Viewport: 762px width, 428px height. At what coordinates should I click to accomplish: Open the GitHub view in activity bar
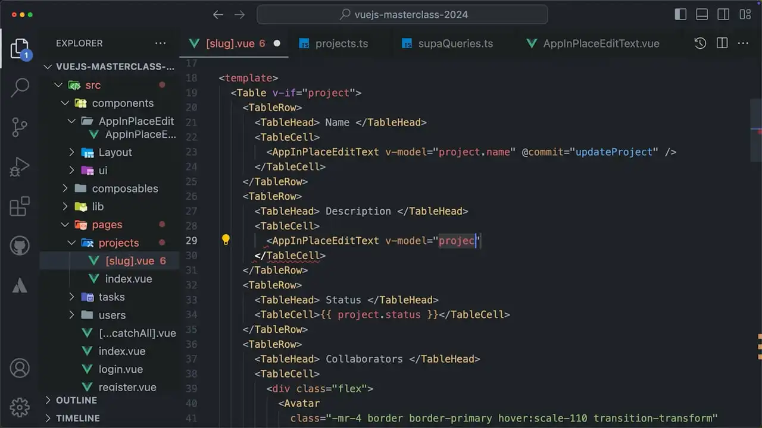pyautogui.click(x=20, y=246)
